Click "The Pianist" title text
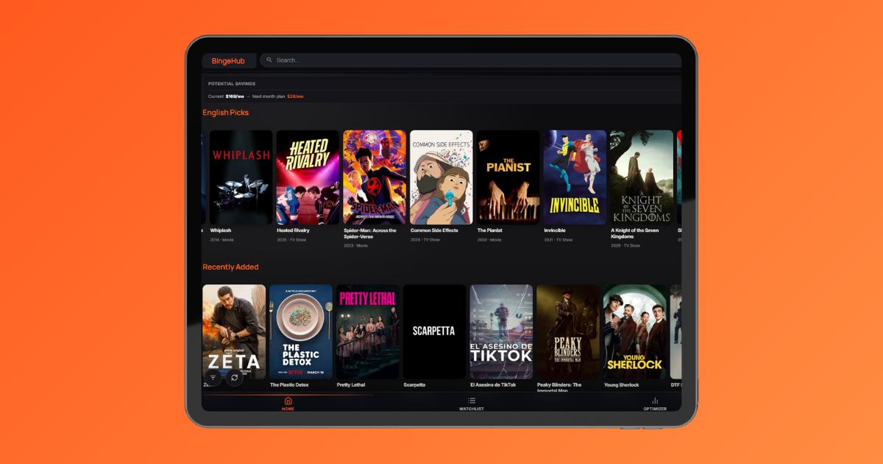Screen dimensions: 883x464 [x=490, y=231]
